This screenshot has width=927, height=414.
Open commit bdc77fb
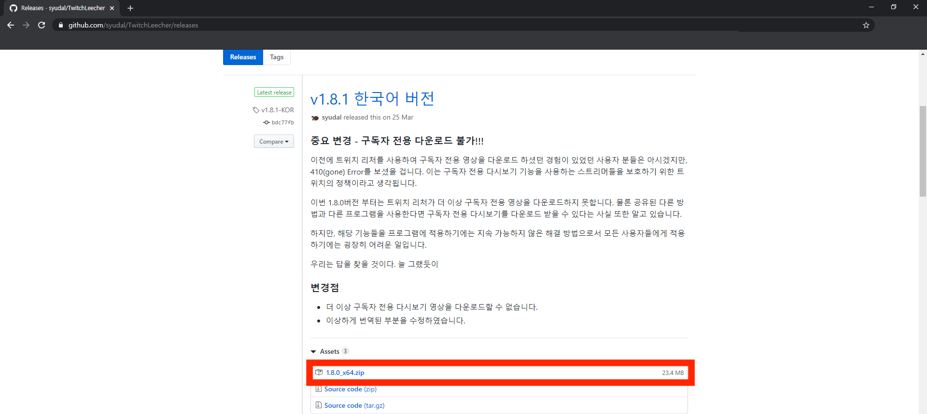(x=283, y=122)
